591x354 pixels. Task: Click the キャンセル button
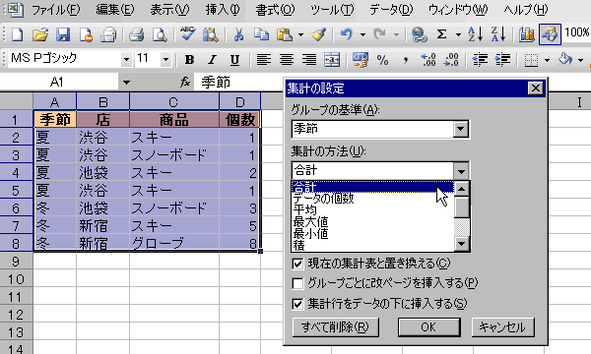click(502, 326)
